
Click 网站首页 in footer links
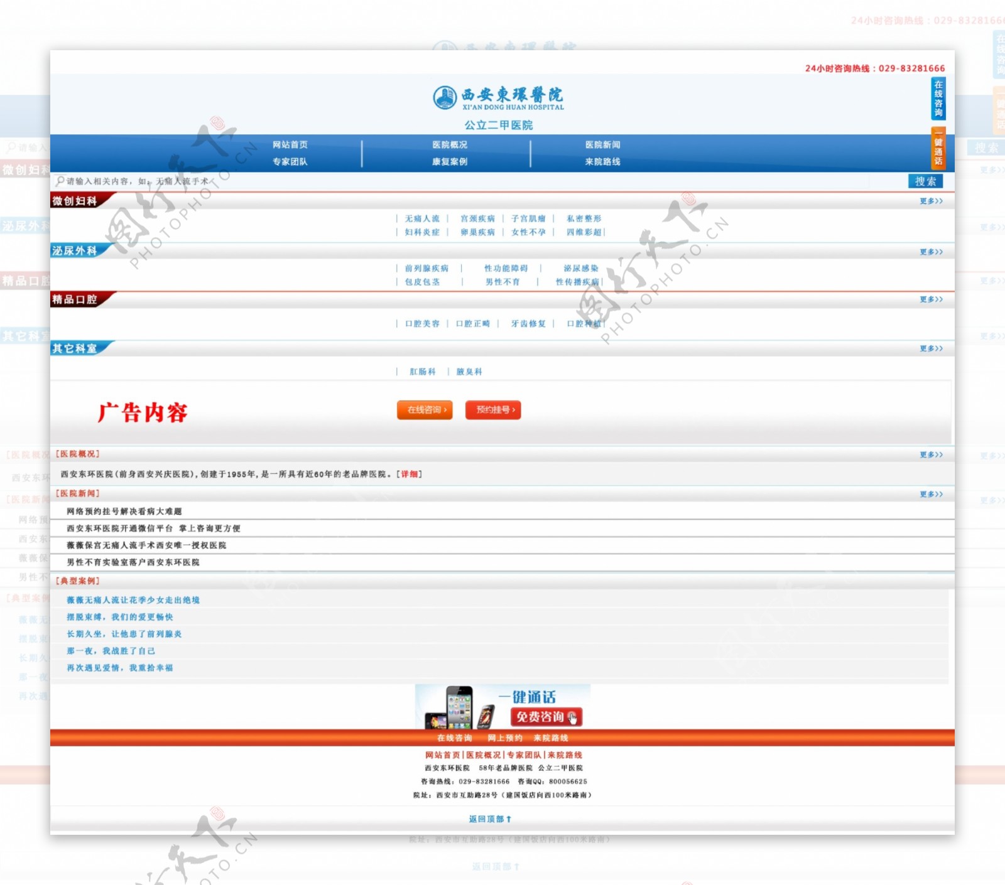pos(443,755)
